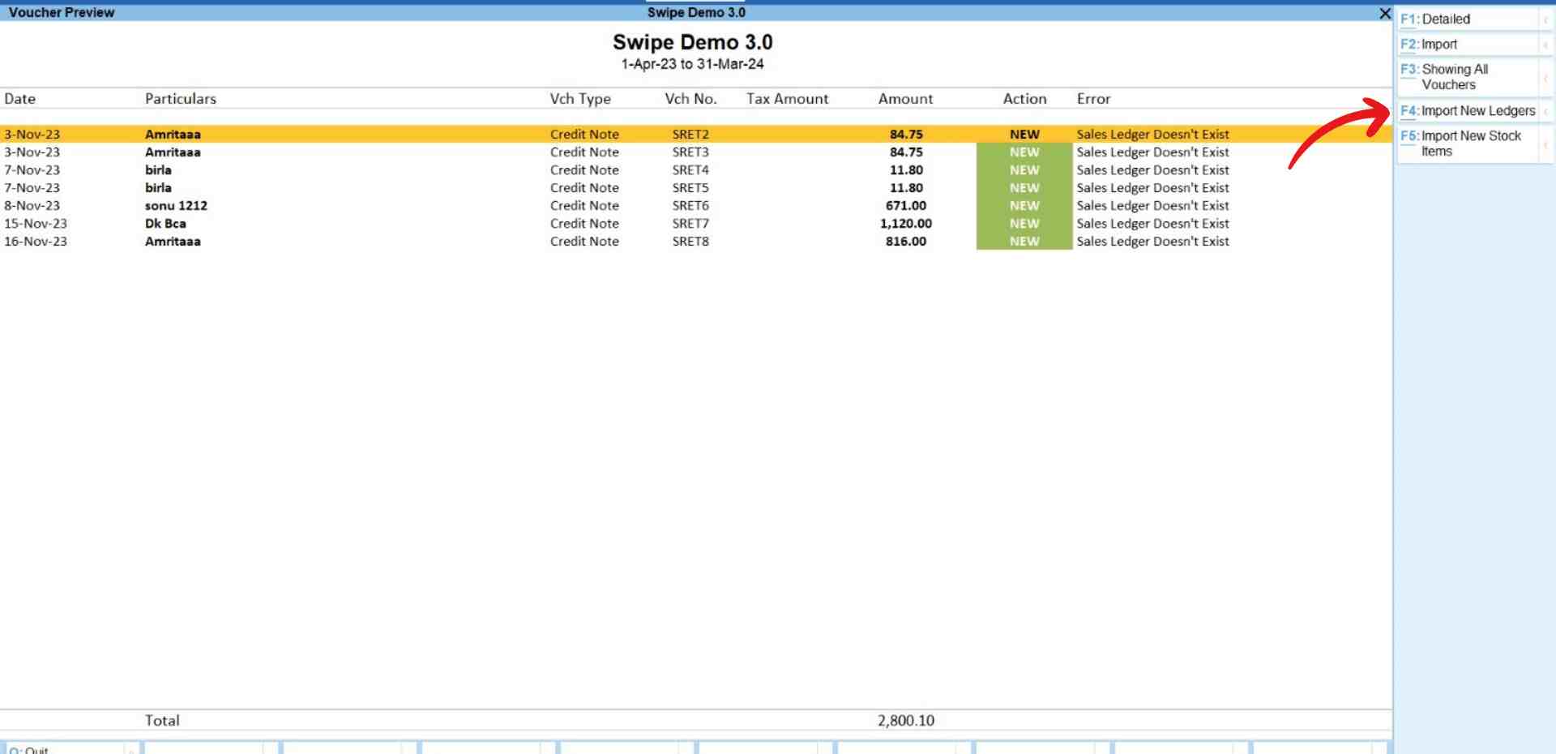The image size is (1556, 754).
Task: Click the Tax Amount column header
Action: 787,99
